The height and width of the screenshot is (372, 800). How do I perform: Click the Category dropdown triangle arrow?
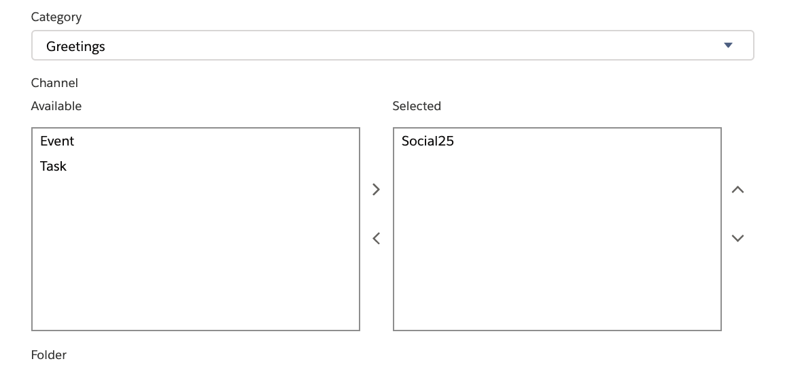click(x=728, y=46)
